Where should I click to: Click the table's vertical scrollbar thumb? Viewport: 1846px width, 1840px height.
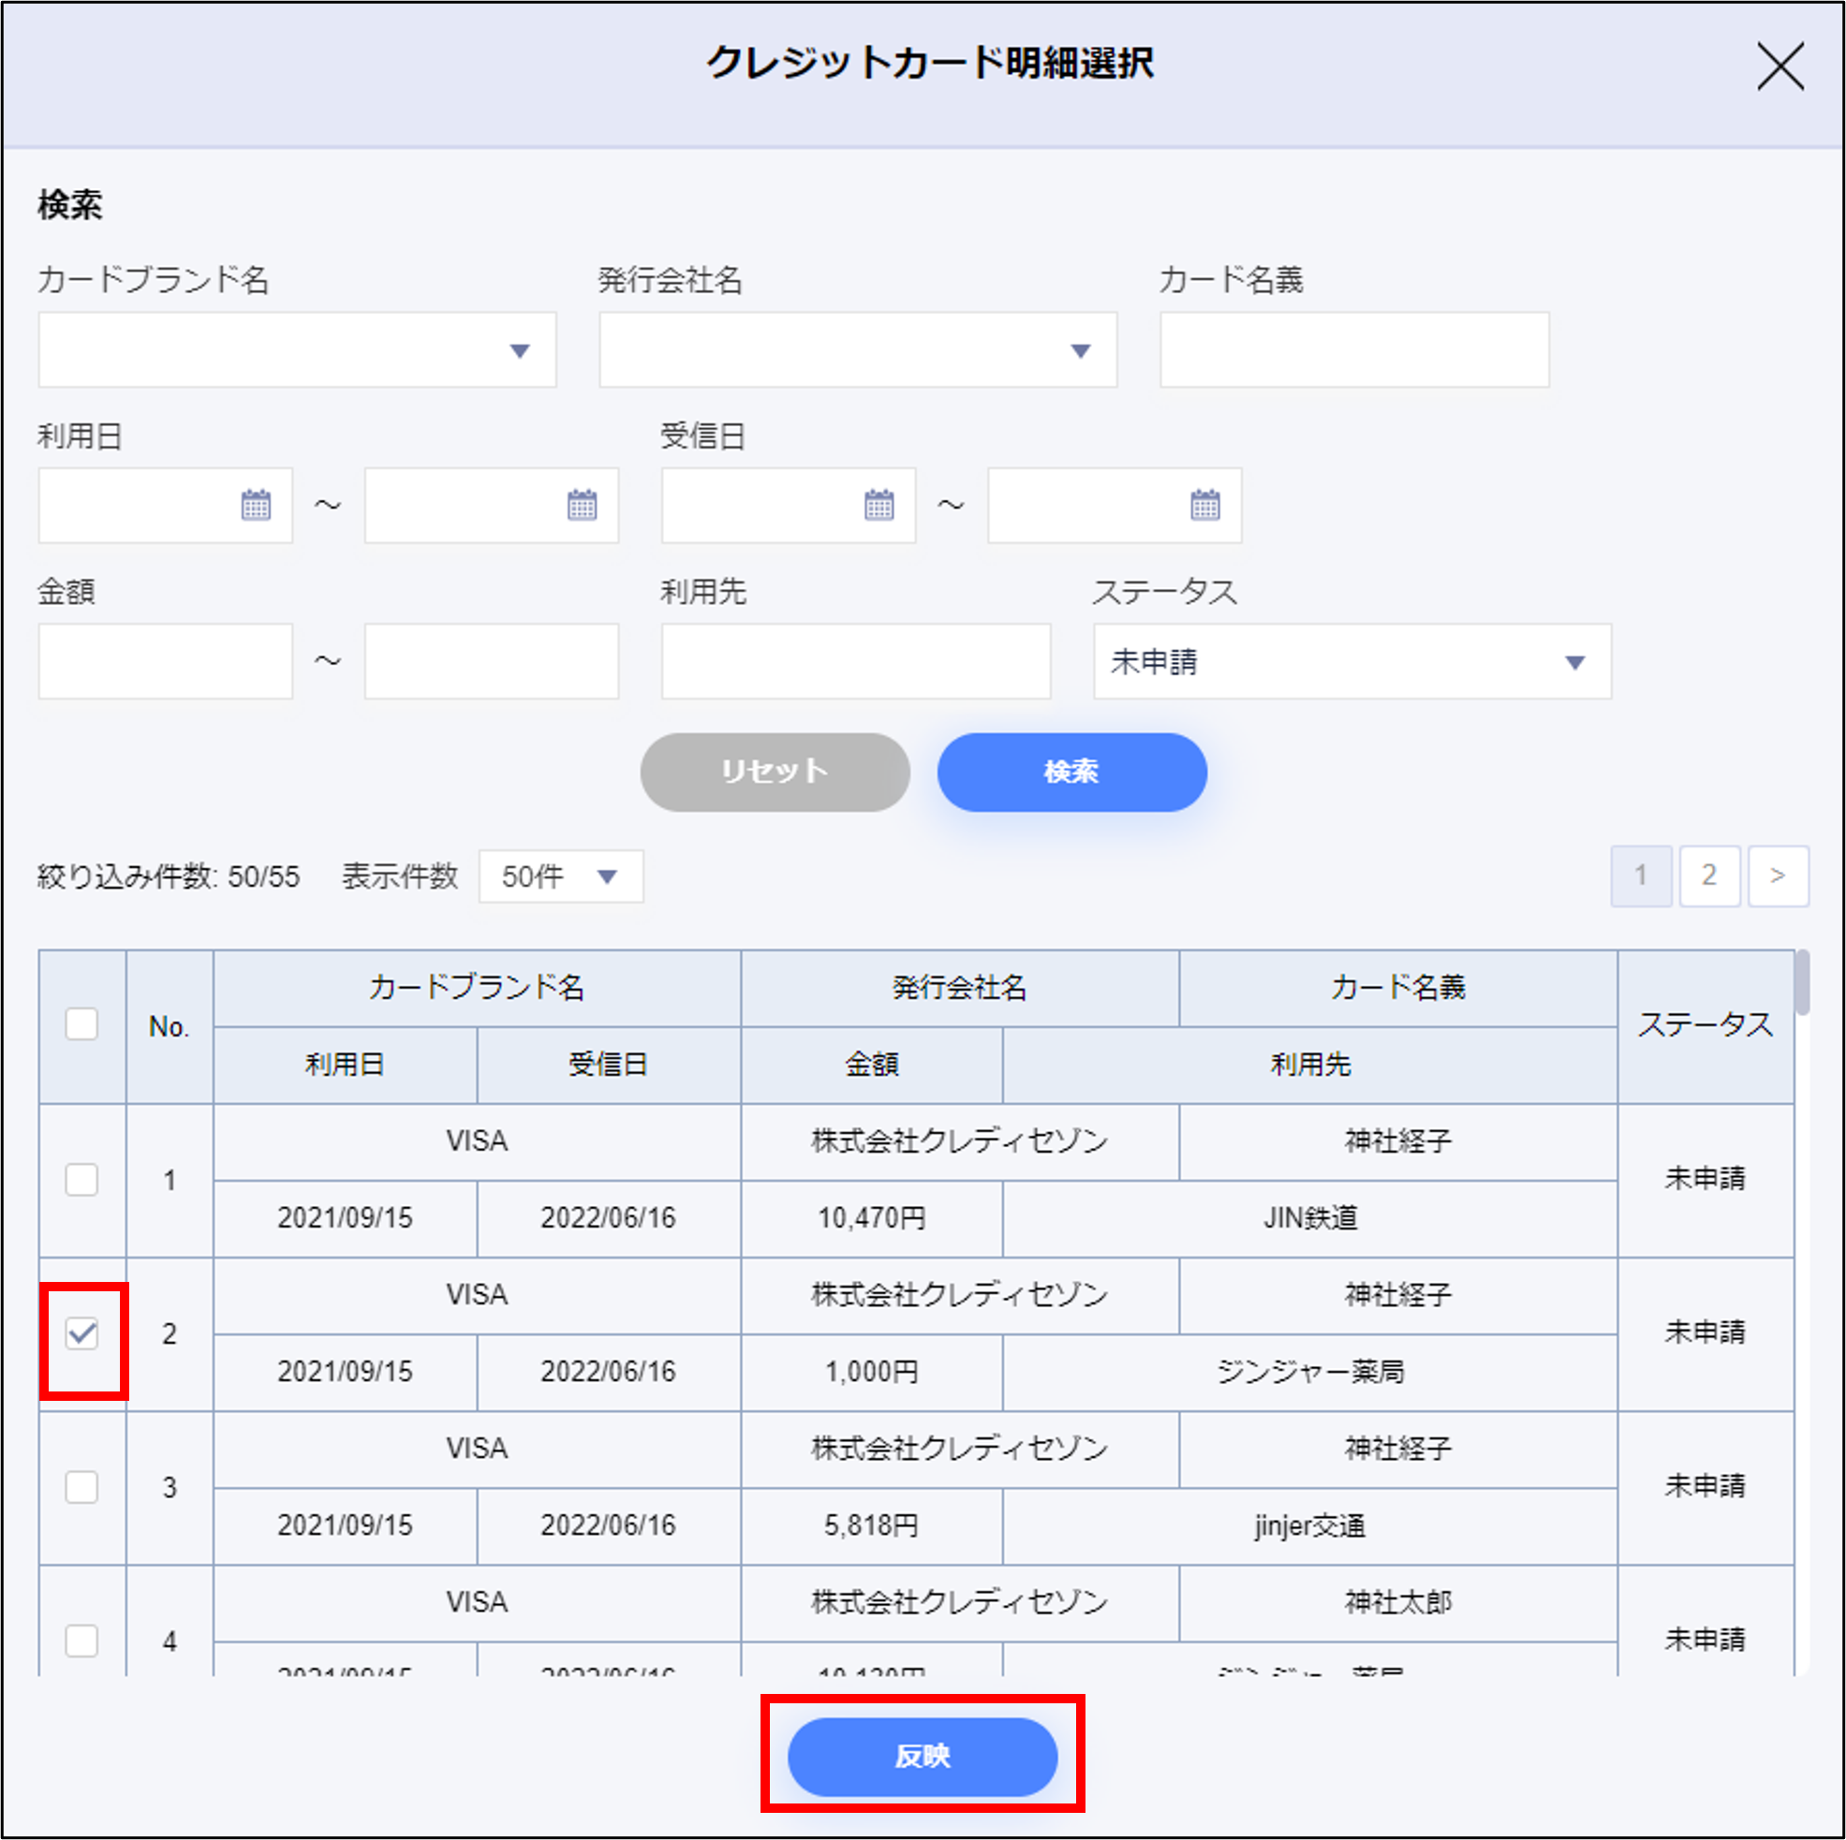point(1801,984)
